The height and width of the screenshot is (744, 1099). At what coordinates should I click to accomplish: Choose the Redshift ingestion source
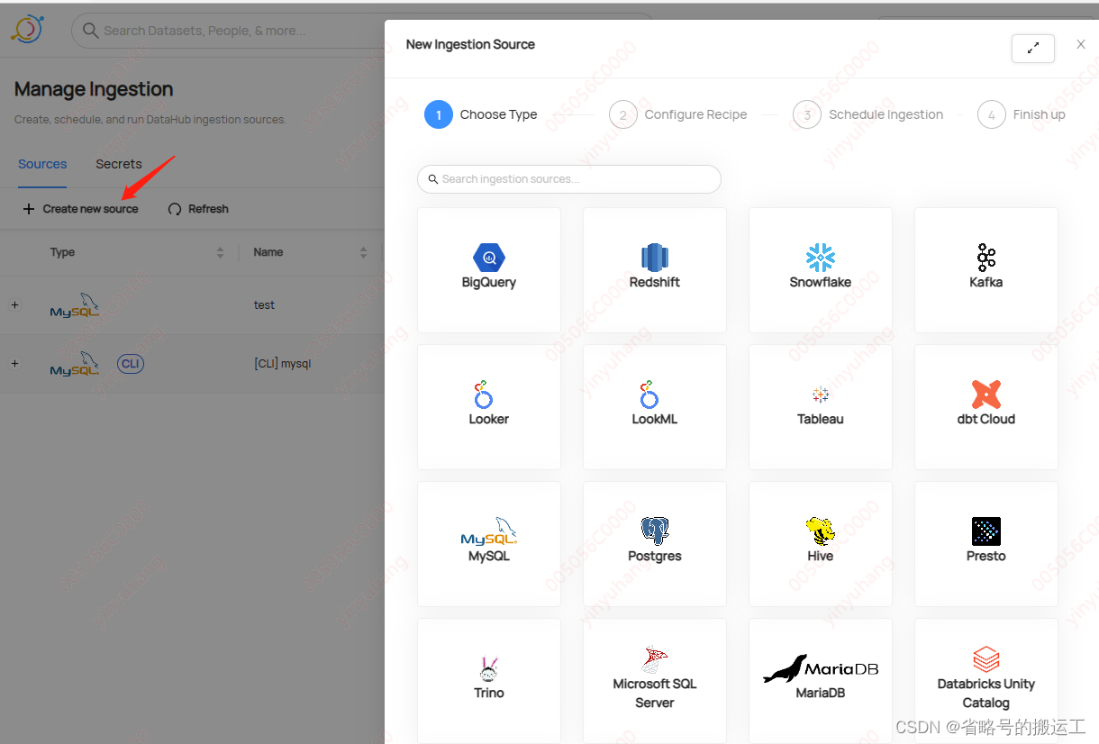655,269
